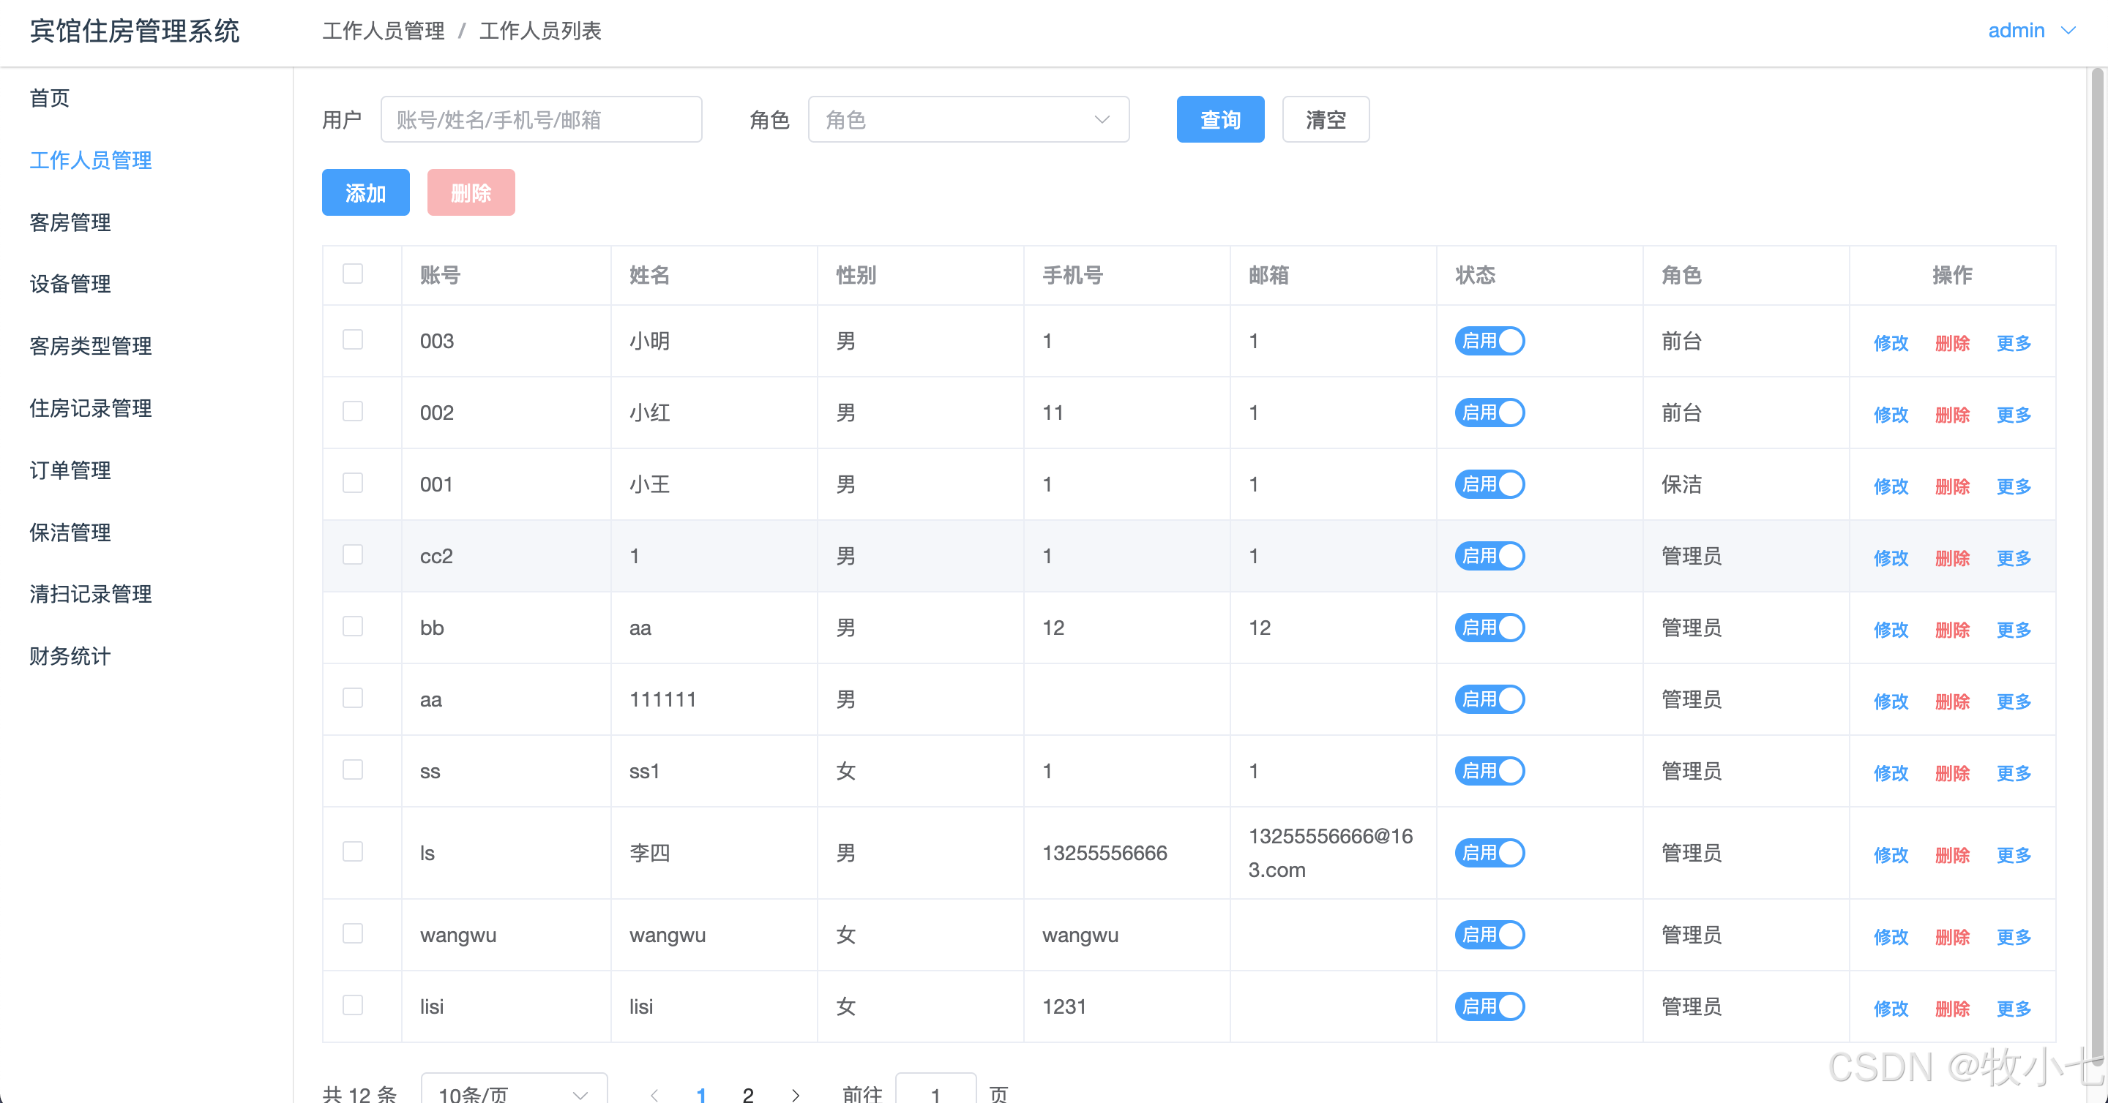Open the 角色 filter dropdown
The width and height of the screenshot is (2108, 1103).
pyautogui.click(x=967, y=119)
